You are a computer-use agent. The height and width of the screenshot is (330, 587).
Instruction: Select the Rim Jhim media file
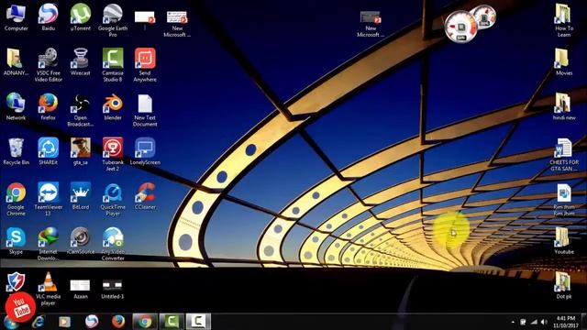564,199
